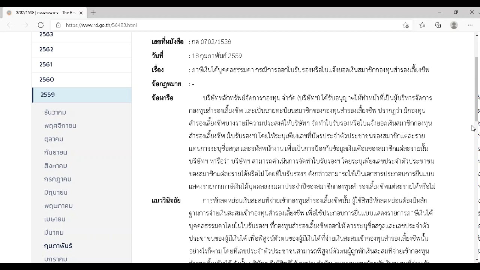Click the address bar URL field
480x270 pixels.
[231, 25]
